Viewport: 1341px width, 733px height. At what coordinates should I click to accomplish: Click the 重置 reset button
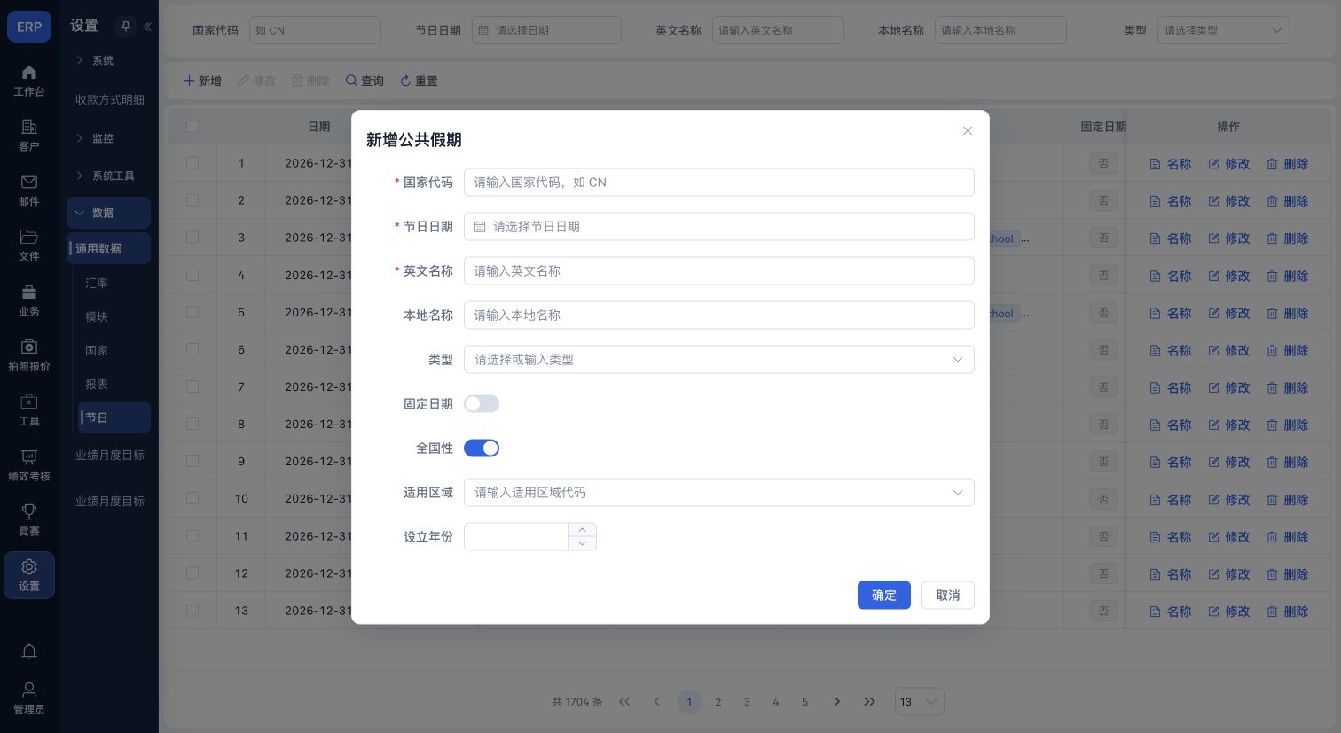[x=419, y=81]
